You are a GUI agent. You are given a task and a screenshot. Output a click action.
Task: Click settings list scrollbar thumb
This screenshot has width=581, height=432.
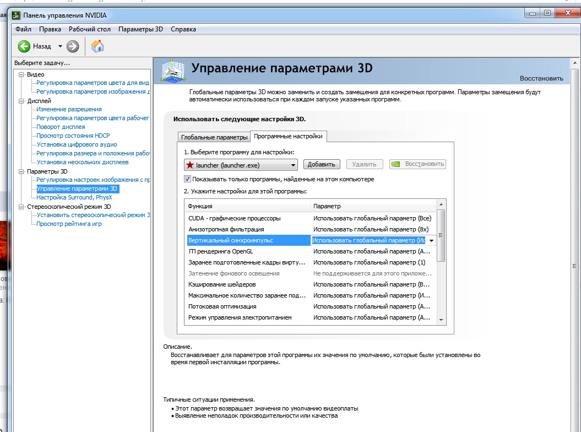[x=441, y=235]
